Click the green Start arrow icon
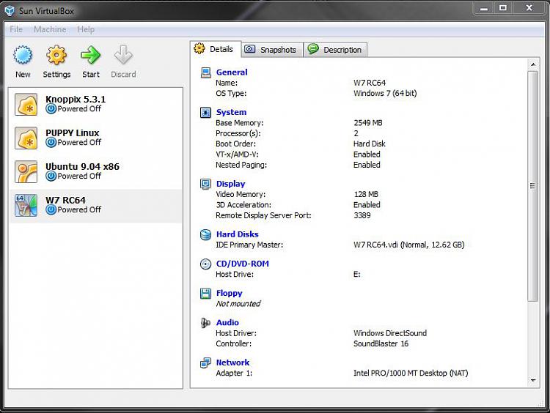Viewport: 550px width, 413px height. [x=90, y=55]
